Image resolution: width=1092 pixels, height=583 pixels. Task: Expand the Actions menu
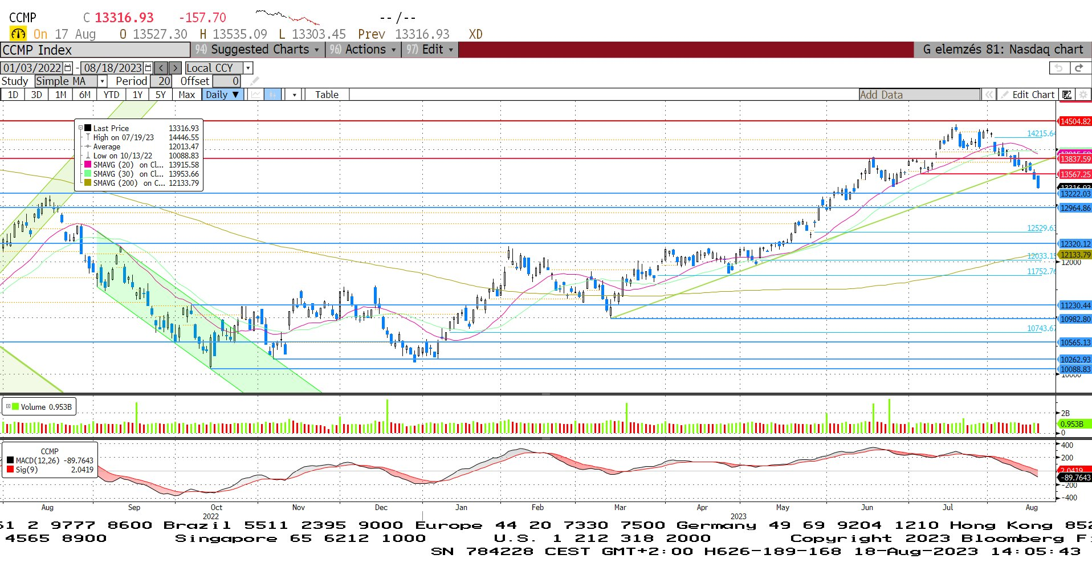pos(362,50)
